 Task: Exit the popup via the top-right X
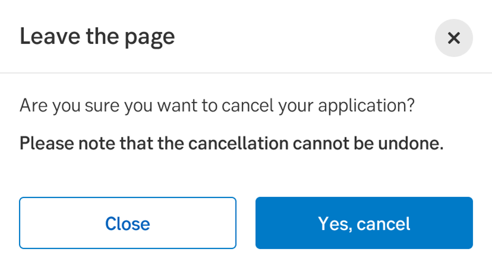(453, 39)
